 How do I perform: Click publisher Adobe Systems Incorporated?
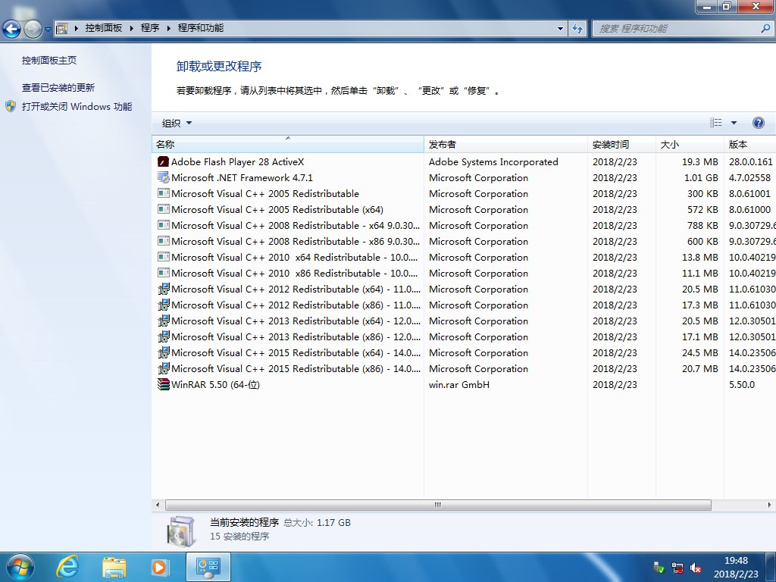[493, 162]
